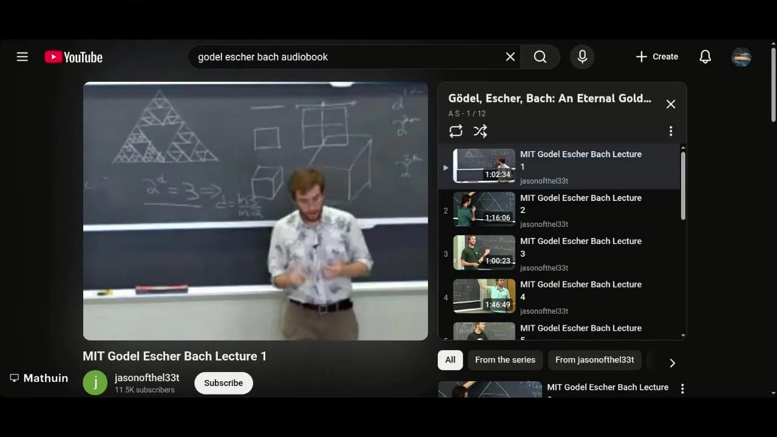Click the playlist panel scrollbar
This screenshot has width=777, height=437.
(683, 185)
